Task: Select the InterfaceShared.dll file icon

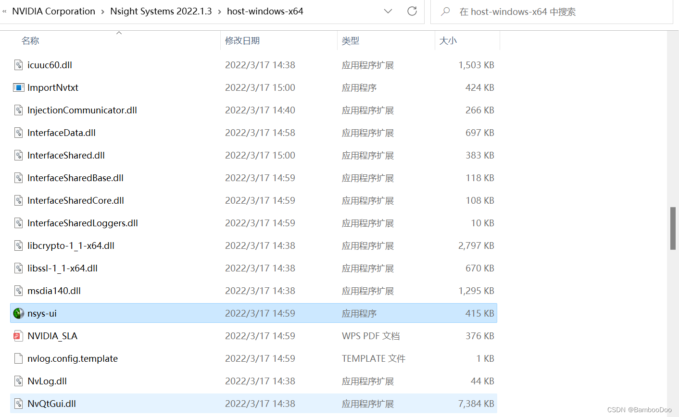Action: 18,155
